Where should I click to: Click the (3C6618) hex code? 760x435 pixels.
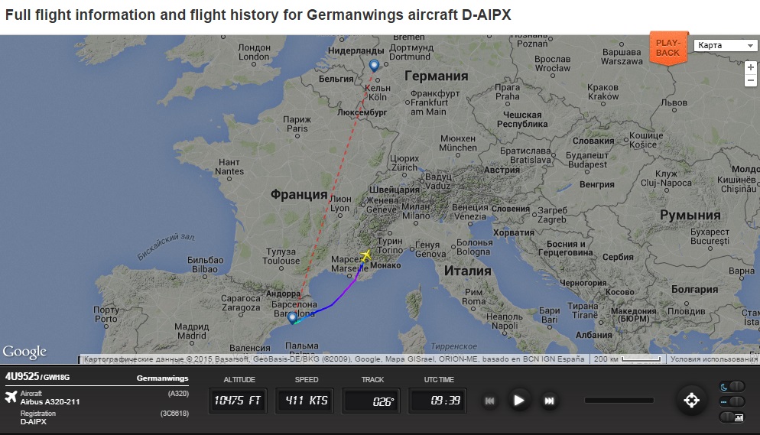(174, 413)
